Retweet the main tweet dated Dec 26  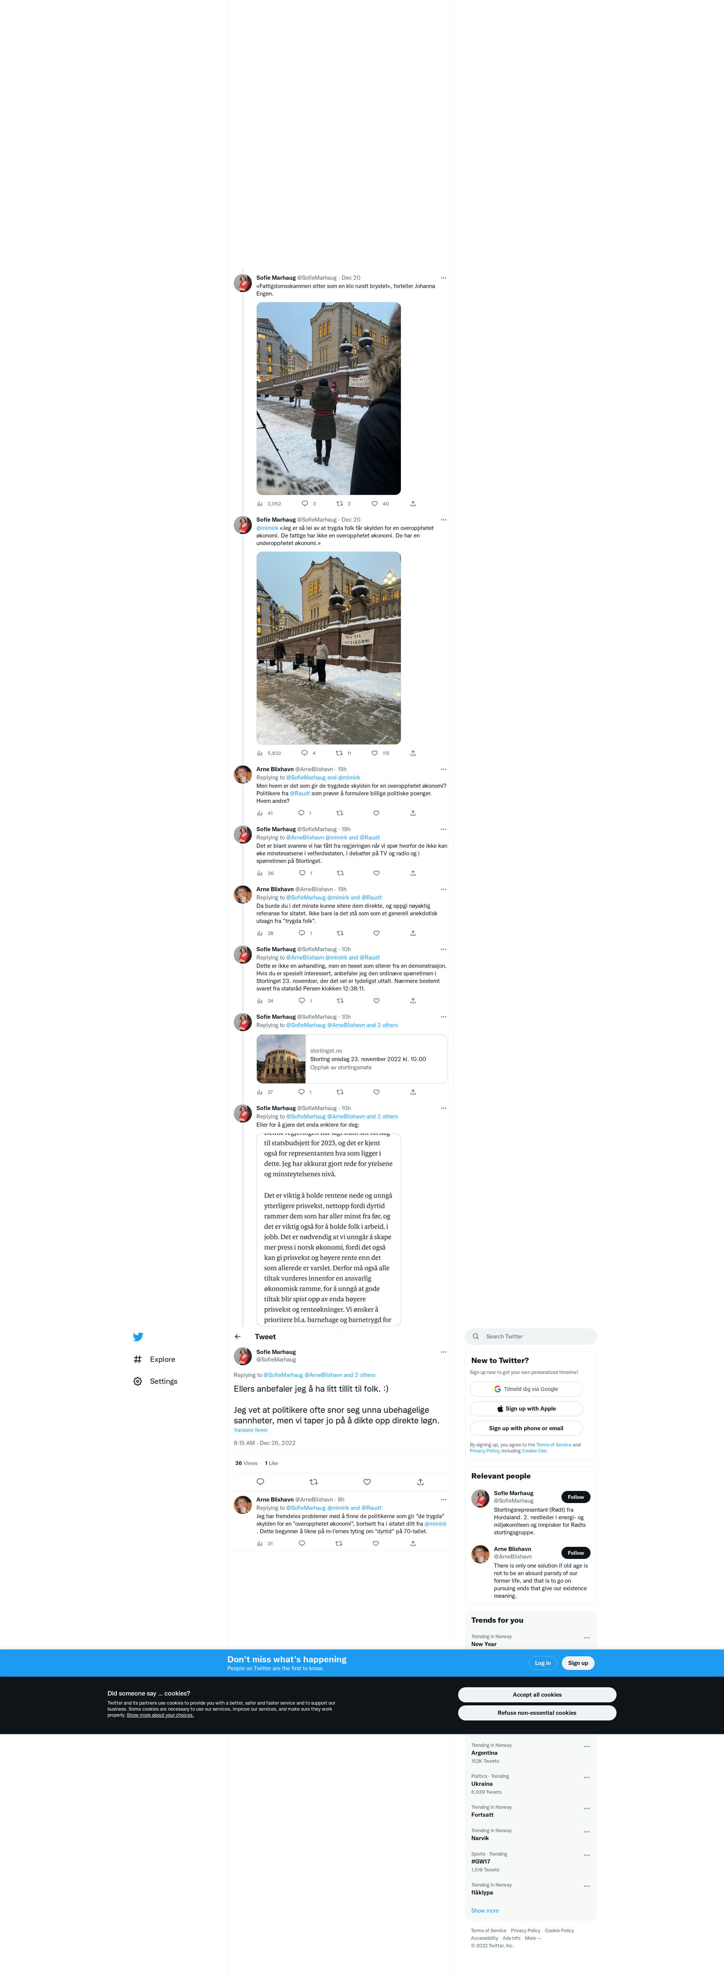313,1482
